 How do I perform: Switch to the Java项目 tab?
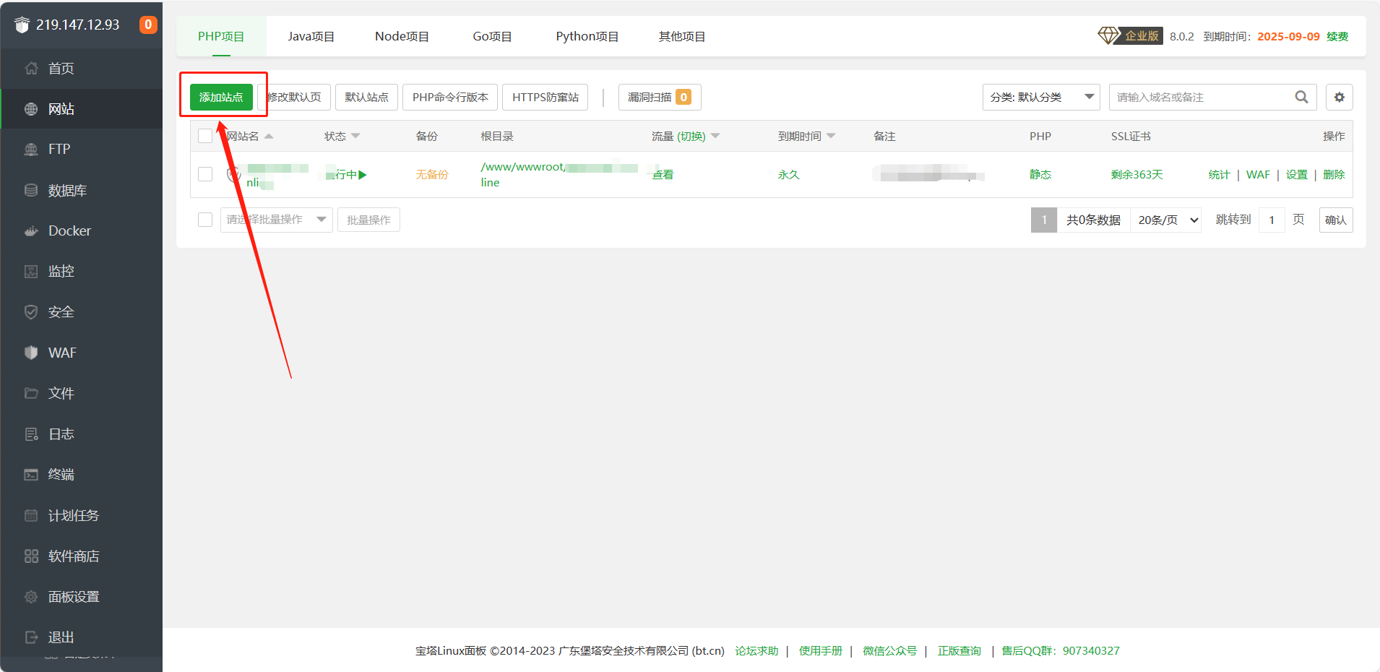point(311,36)
